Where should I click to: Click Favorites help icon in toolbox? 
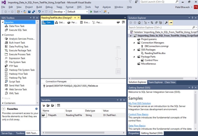tap(36, 109)
